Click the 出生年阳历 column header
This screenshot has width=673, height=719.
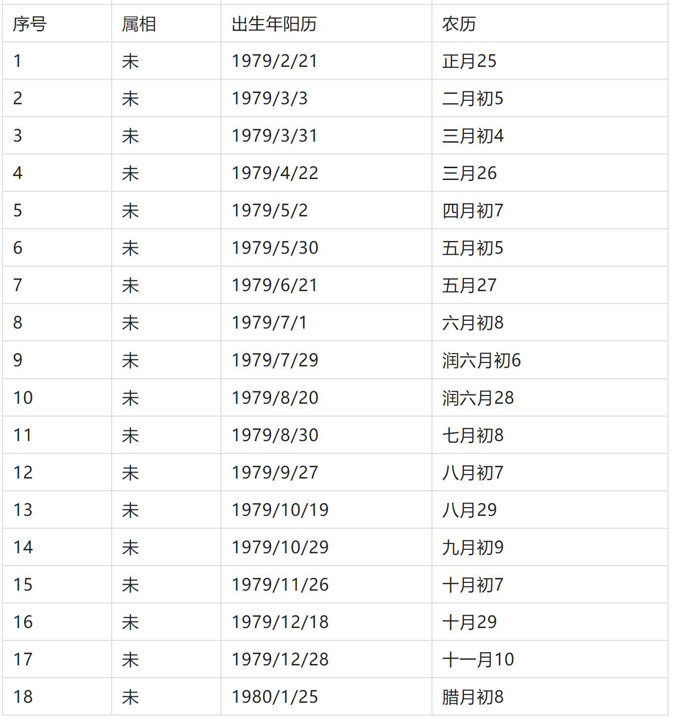click(x=326, y=24)
